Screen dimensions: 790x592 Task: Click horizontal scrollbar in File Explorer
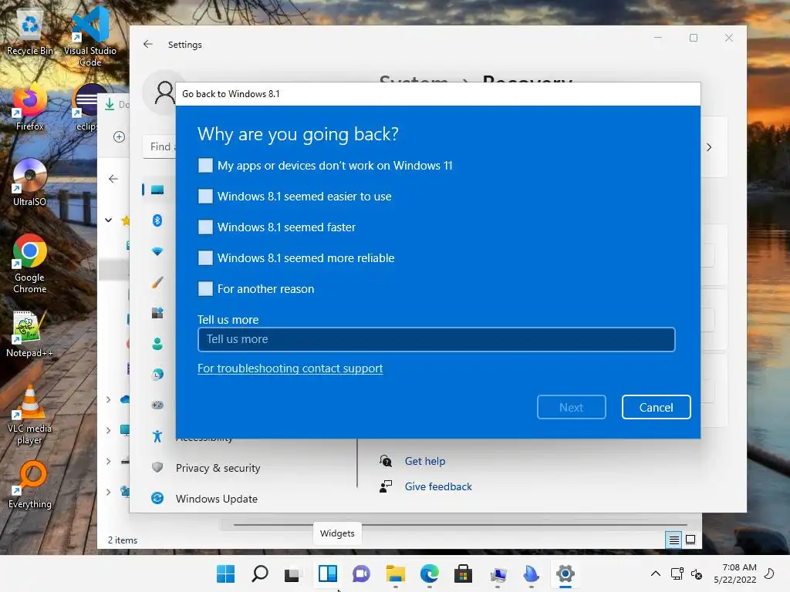(x=461, y=524)
